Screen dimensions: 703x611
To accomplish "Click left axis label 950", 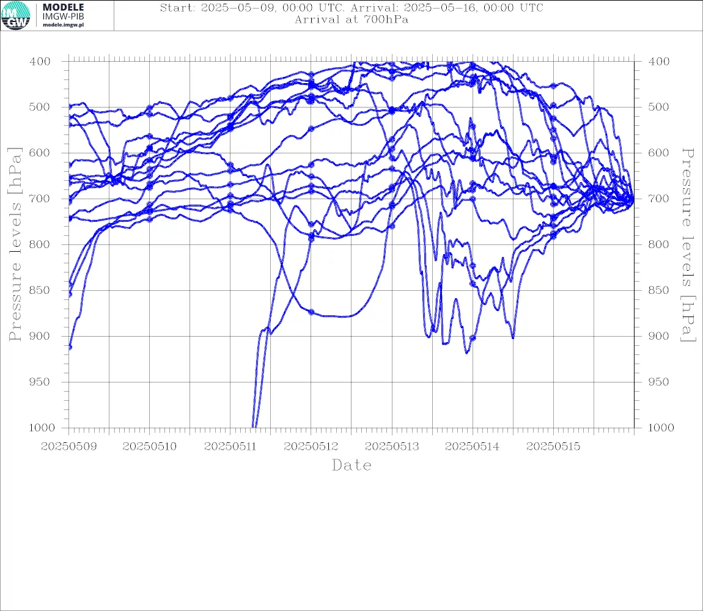I will point(40,382).
